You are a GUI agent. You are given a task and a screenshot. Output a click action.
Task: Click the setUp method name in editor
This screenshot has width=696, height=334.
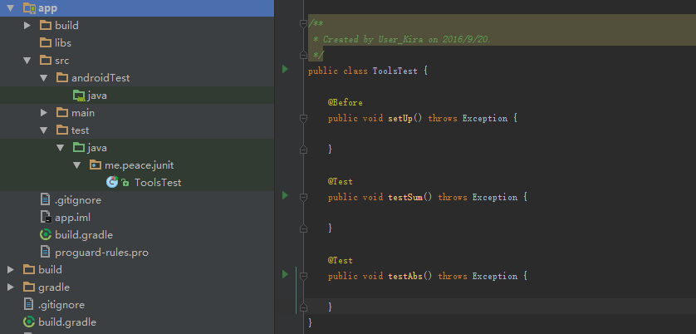(x=403, y=119)
